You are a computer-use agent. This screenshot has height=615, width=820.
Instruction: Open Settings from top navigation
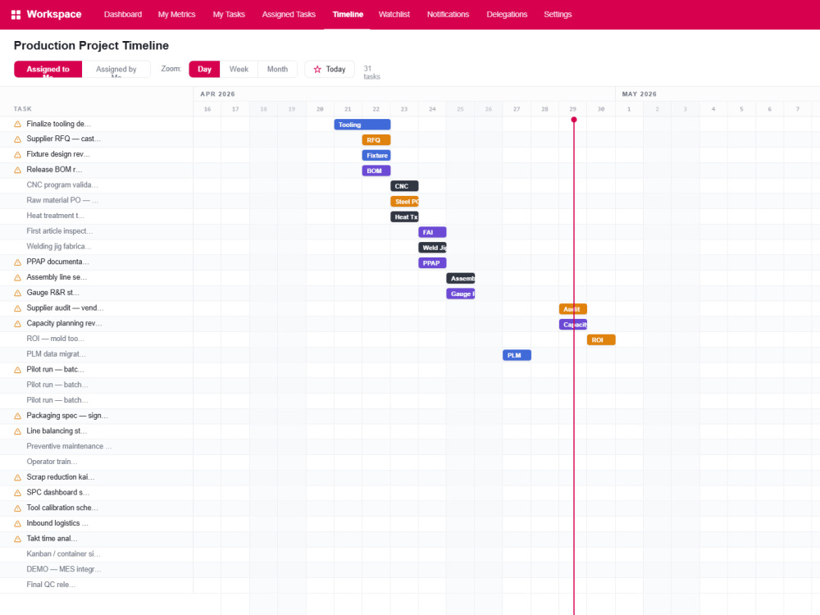point(558,15)
